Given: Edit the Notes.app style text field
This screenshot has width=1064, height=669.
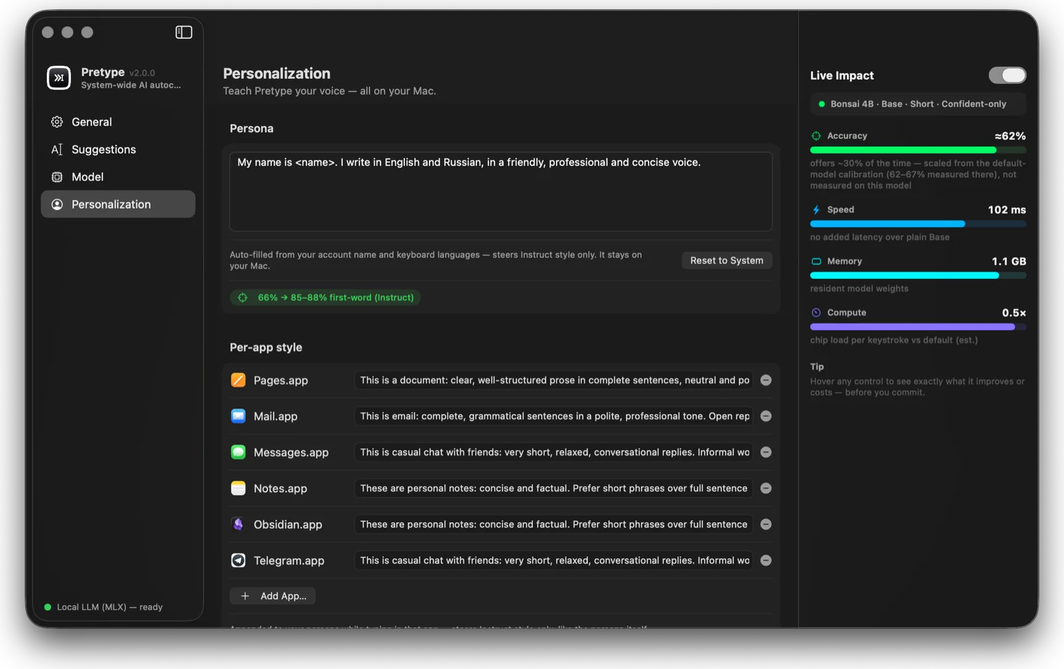Looking at the screenshot, I should 554,488.
